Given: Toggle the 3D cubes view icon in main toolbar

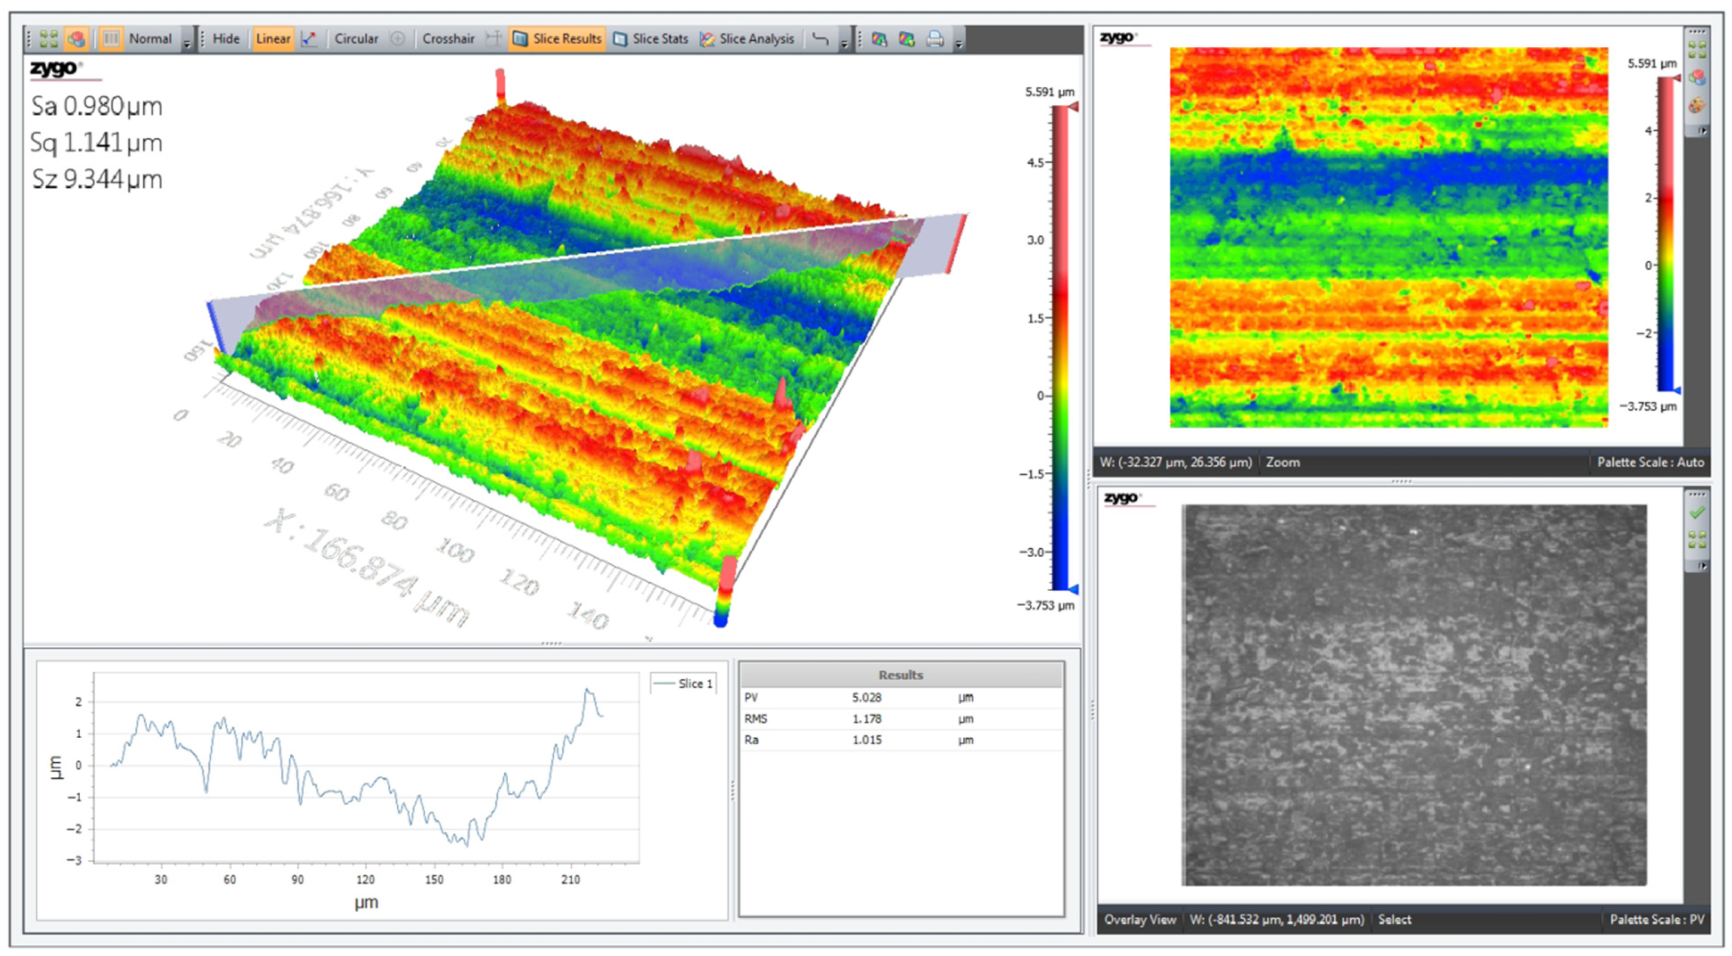Looking at the screenshot, I should [77, 39].
